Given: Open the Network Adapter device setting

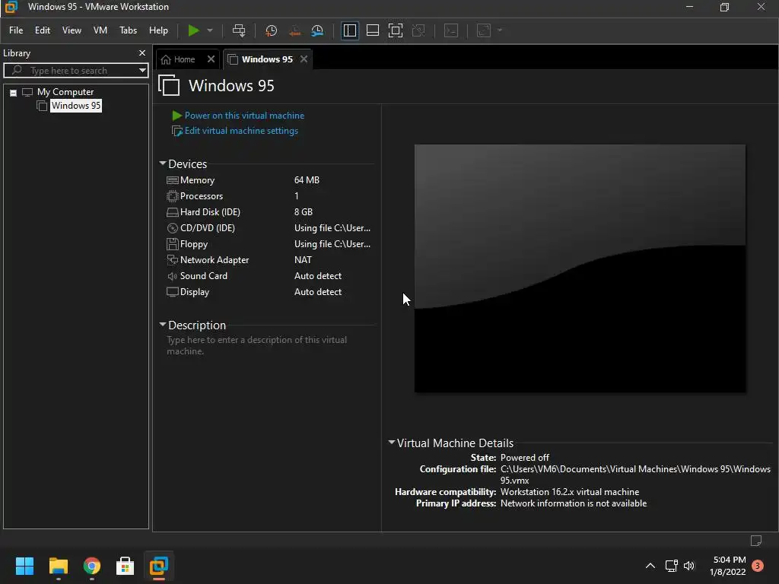Looking at the screenshot, I should [x=214, y=260].
